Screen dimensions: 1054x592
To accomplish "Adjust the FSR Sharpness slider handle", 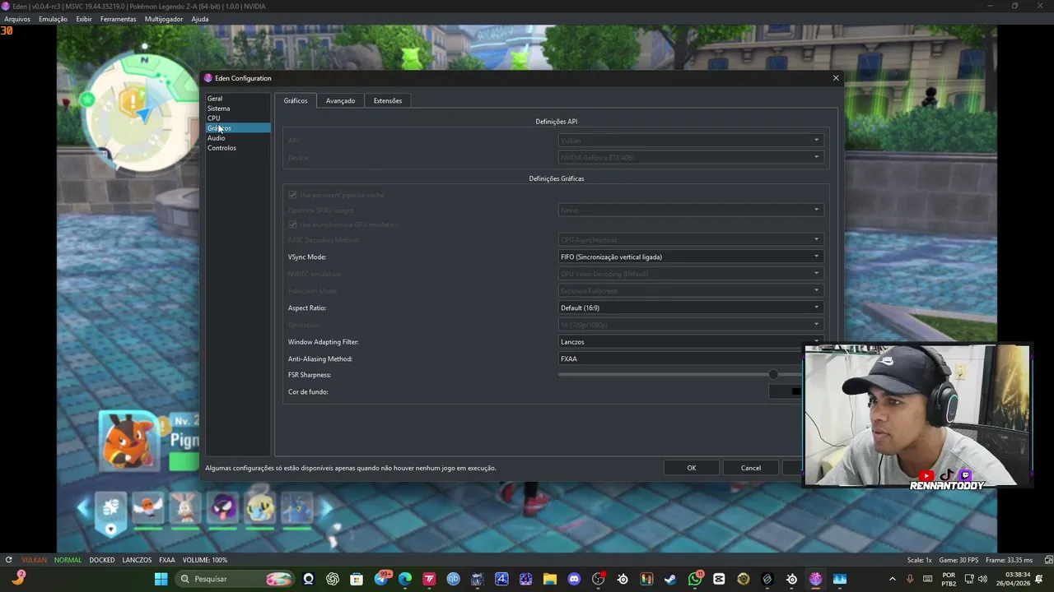I will coord(773,375).
